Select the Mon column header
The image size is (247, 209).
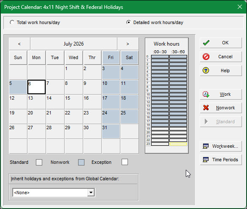click(x=36, y=57)
